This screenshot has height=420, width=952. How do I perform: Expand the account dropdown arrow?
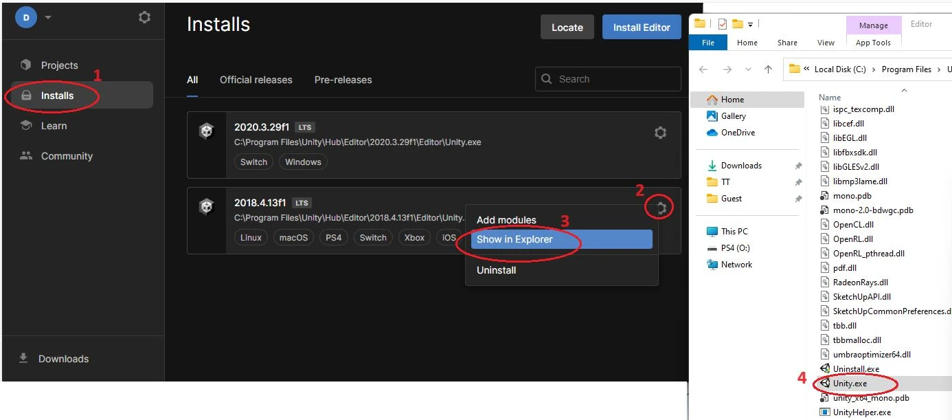[48, 17]
